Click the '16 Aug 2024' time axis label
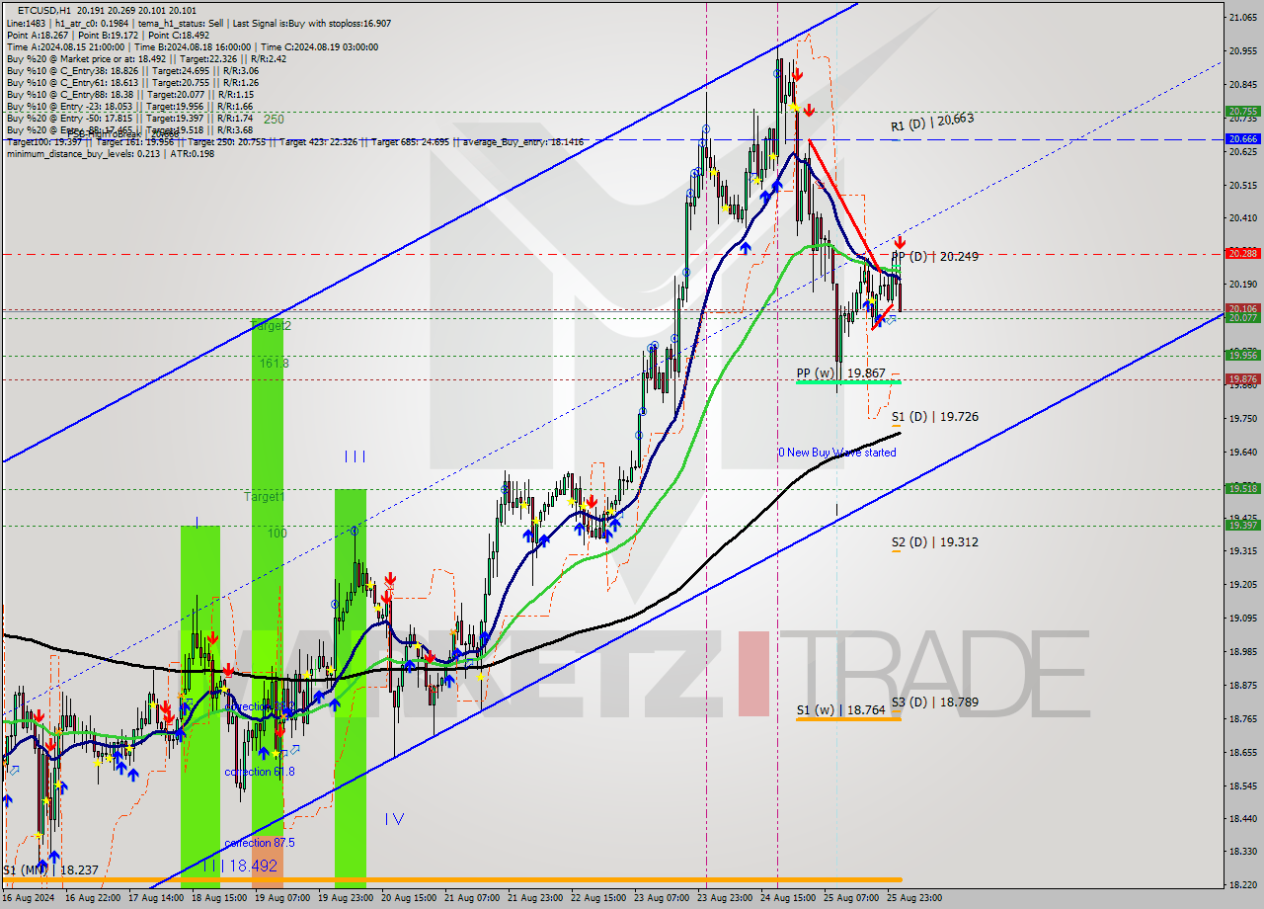The image size is (1264, 909). tap(28, 898)
